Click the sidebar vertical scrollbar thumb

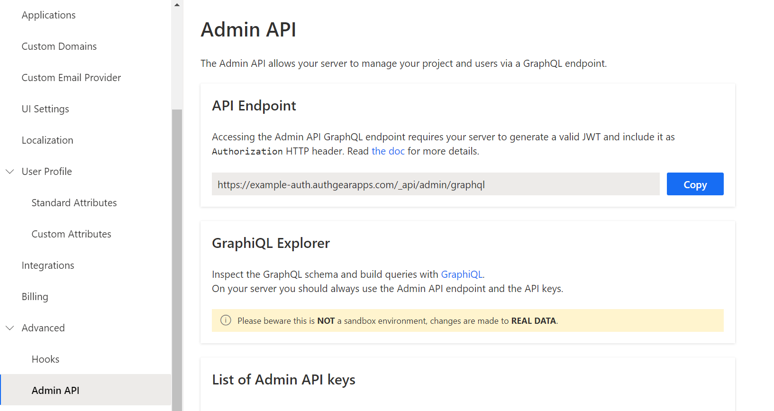coord(177,260)
